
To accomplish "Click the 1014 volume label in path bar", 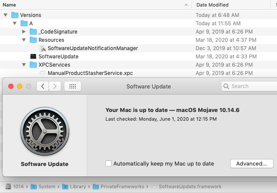I will click(x=18, y=186).
